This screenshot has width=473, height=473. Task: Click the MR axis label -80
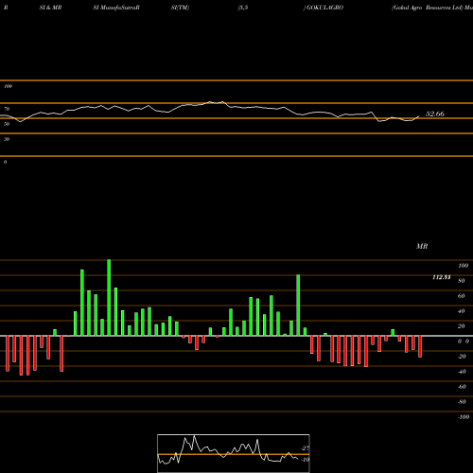[462, 402]
